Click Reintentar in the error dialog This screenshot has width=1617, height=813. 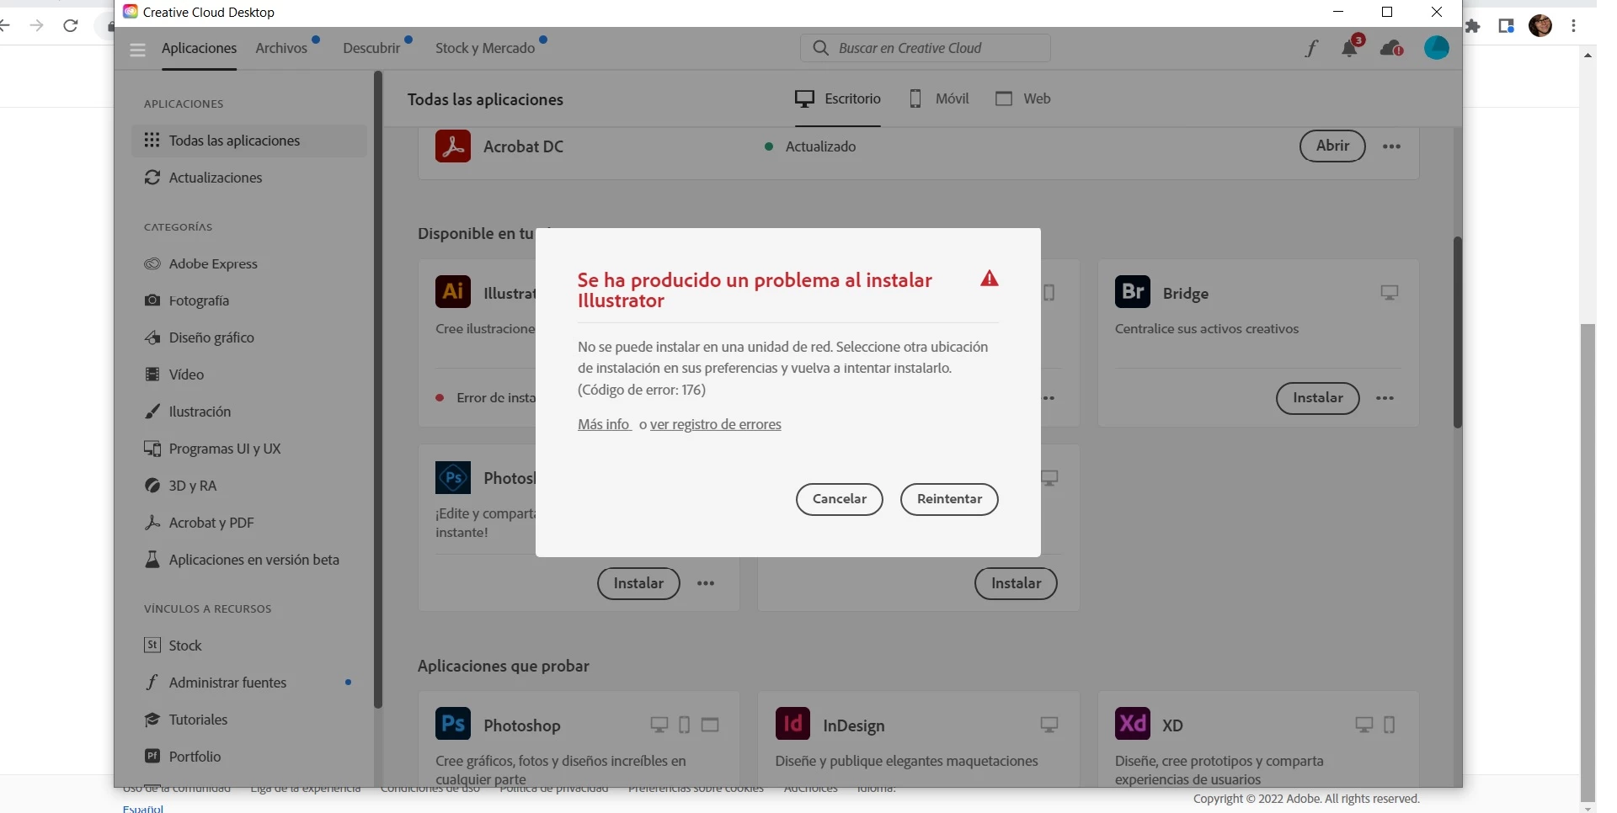(949, 499)
